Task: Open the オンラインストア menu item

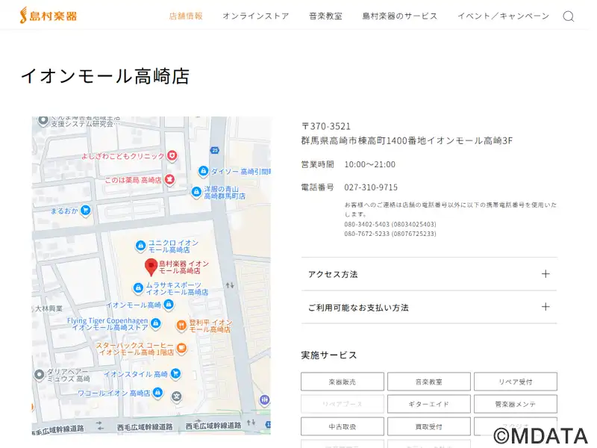Action: coord(255,16)
